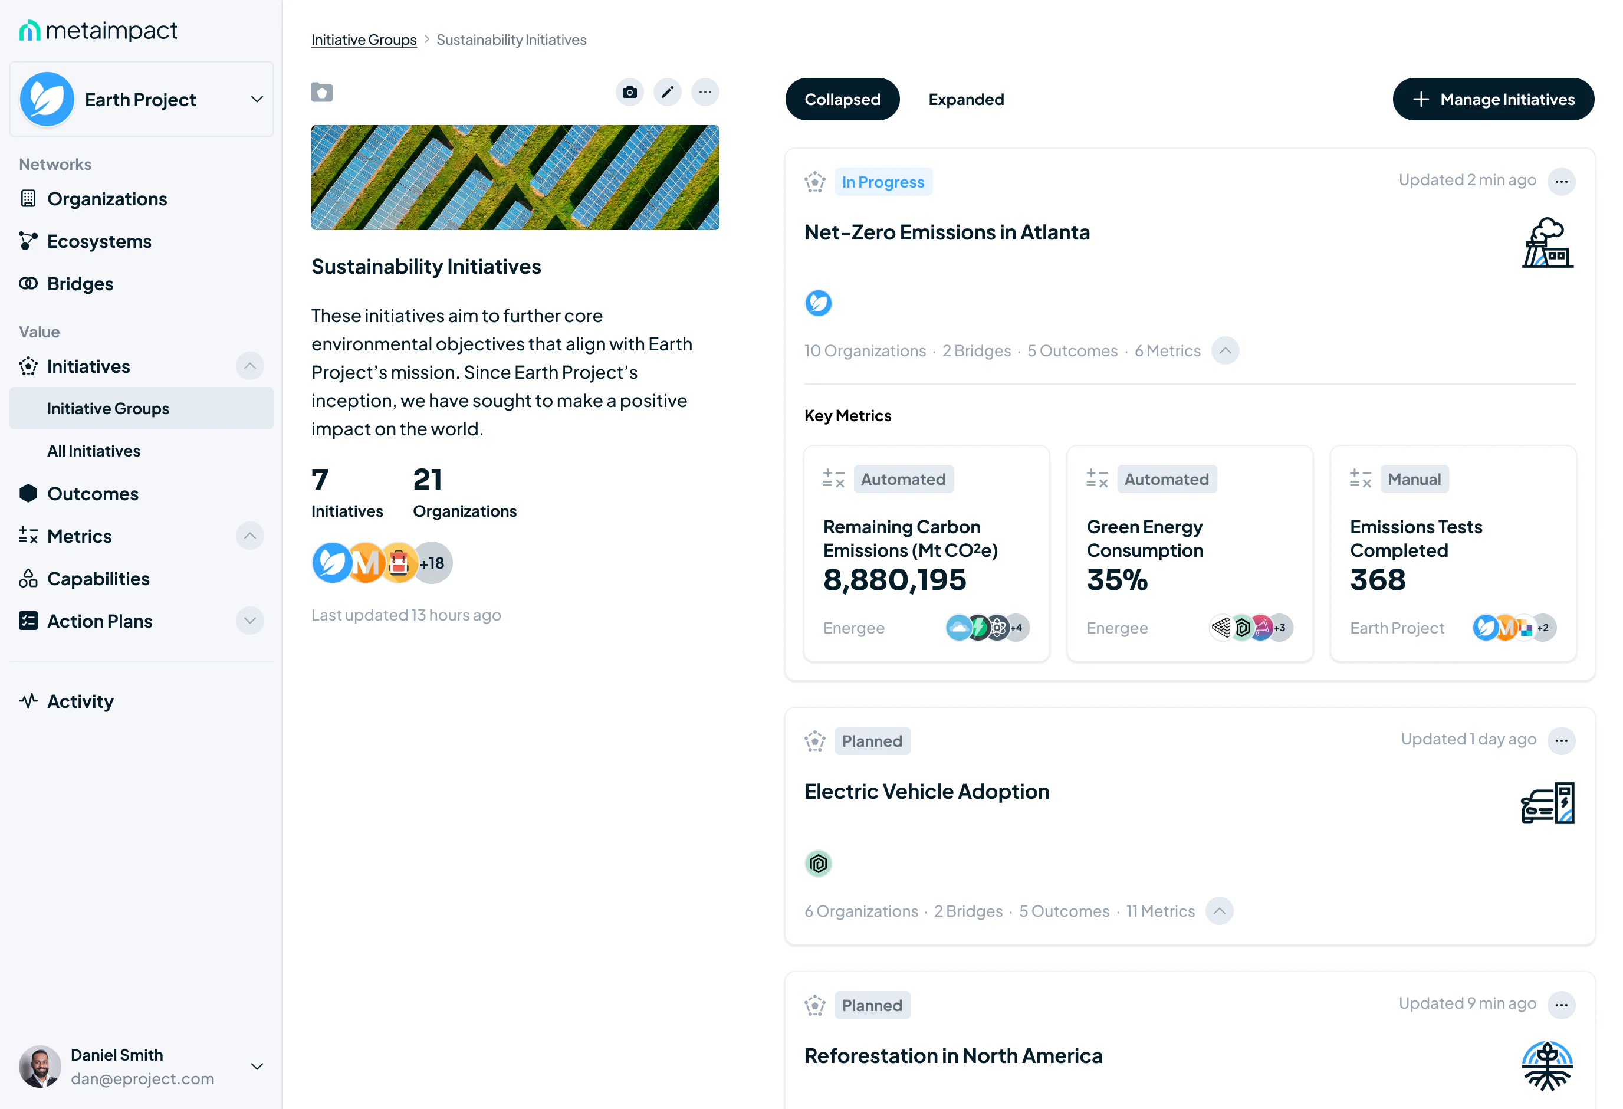Open the Earth Project workspace dropdown
Image resolution: width=1623 pixels, height=1109 pixels.
[x=257, y=99]
